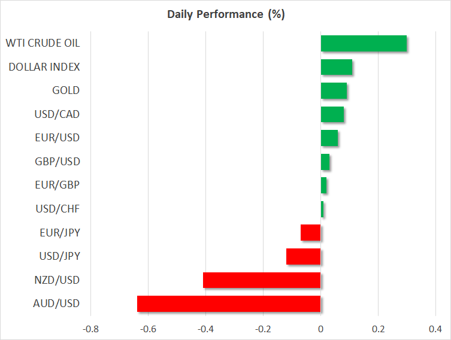
Task: Select the EUR/GBP category label
Action: (58, 185)
